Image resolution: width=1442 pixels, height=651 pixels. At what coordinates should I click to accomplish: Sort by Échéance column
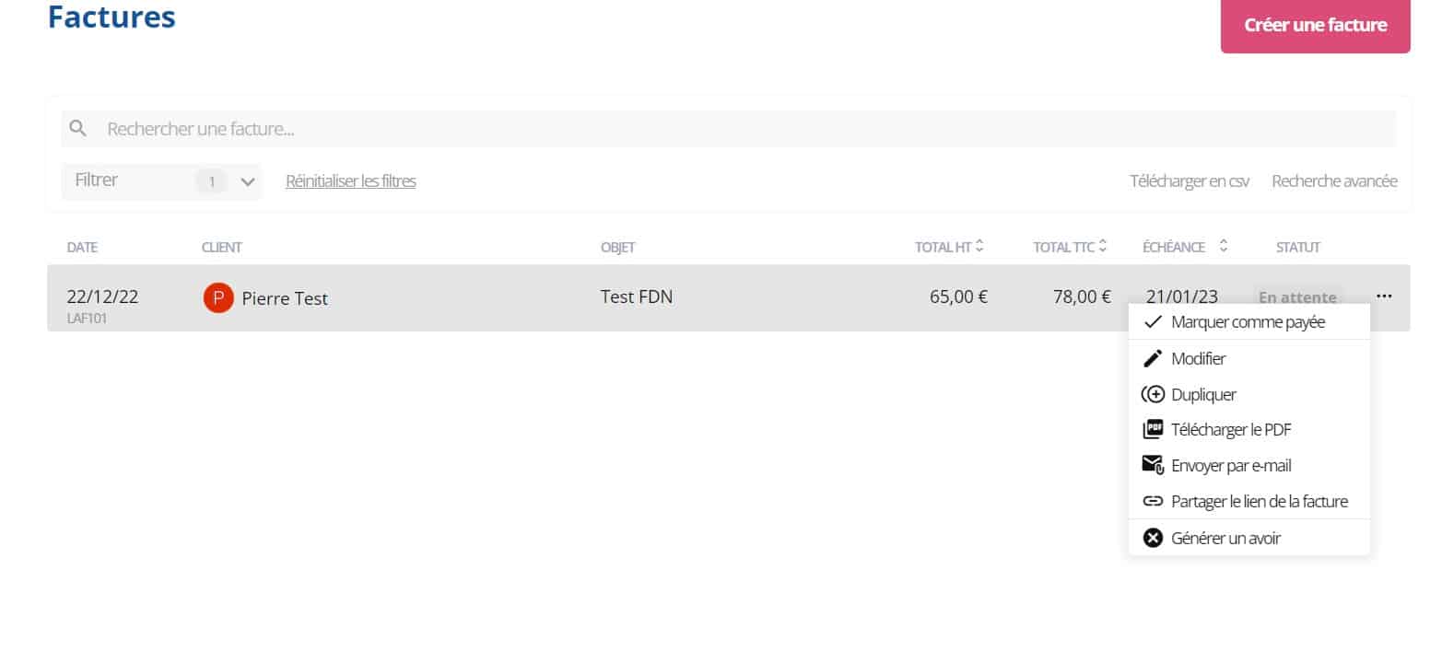[x=1223, y=247]
